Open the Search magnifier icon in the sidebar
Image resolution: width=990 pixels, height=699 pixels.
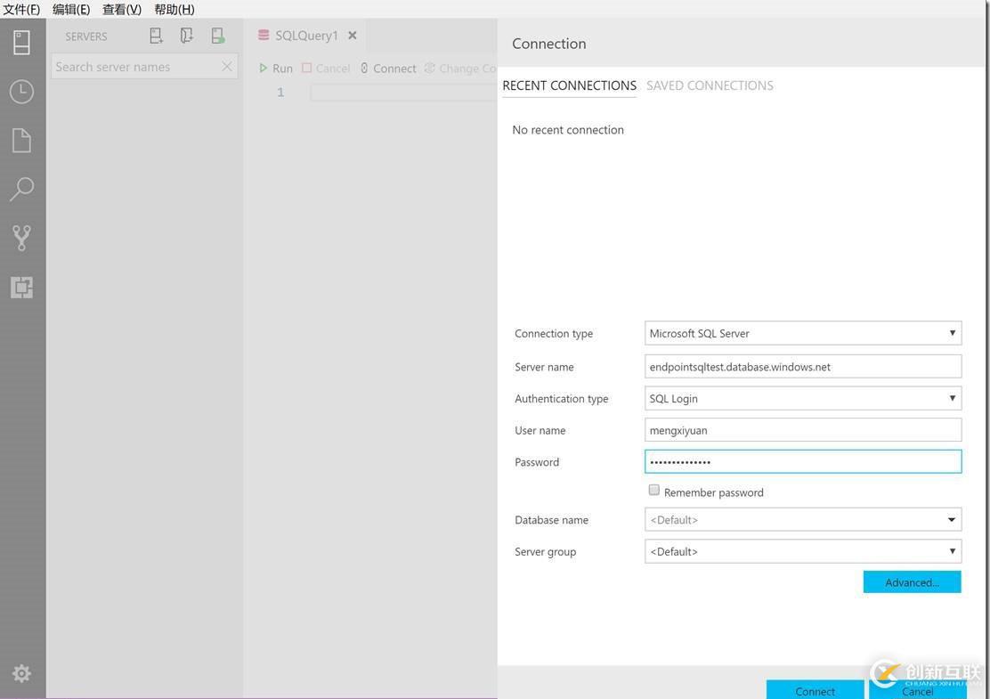coord(21,189)
